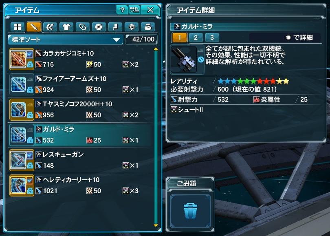Screen dimensions: 330x236
Task: Toggle checkmark on レスキューガン item
Action: 30,156
